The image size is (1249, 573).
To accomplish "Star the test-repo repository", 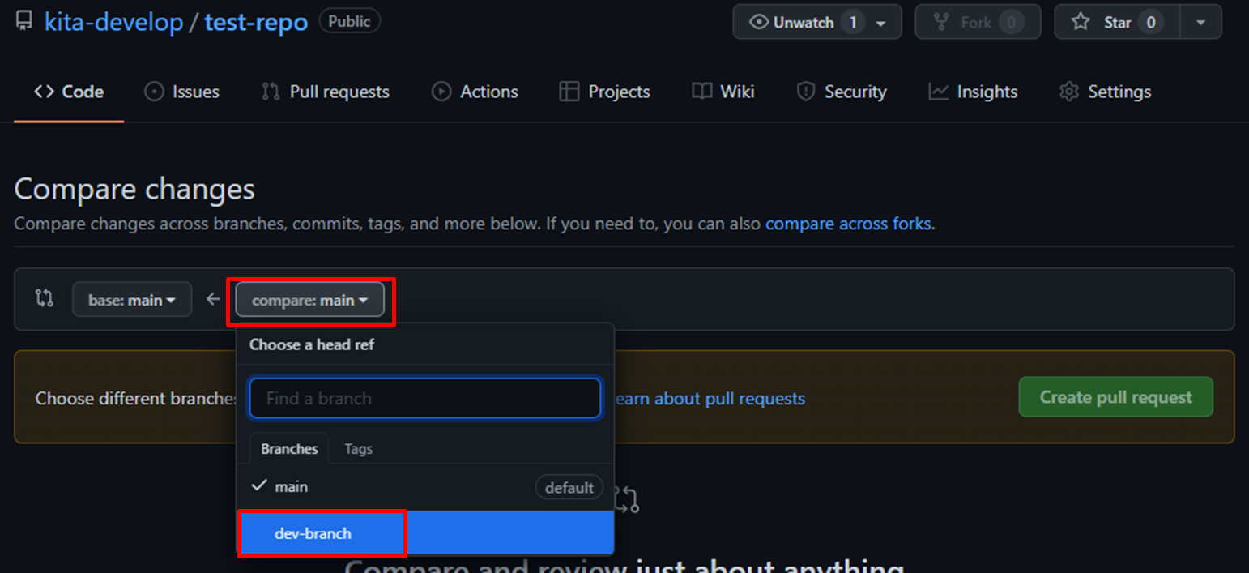I will [x=1116, y=22].
